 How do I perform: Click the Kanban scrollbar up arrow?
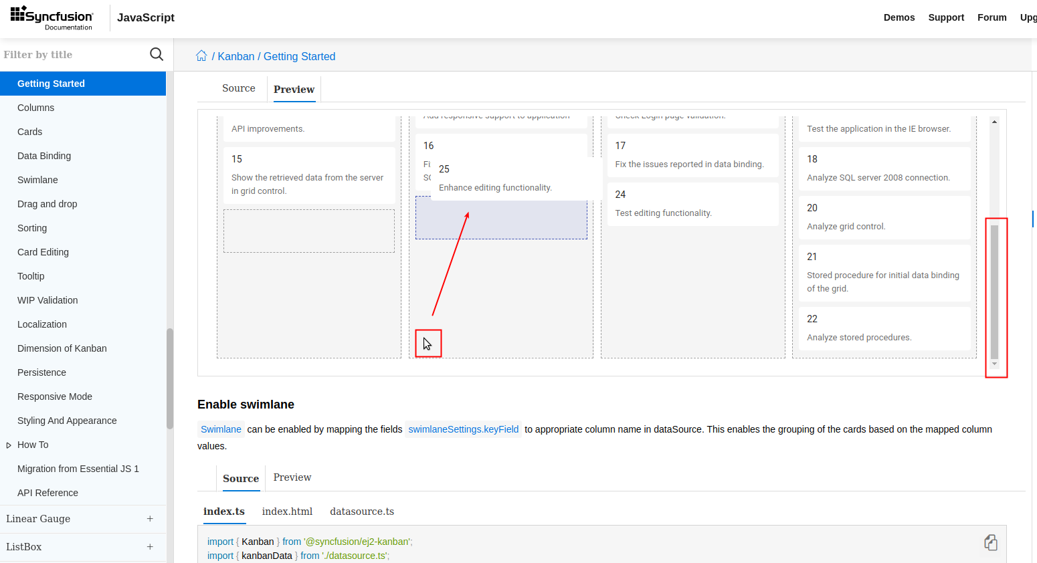tap(994, 122)
